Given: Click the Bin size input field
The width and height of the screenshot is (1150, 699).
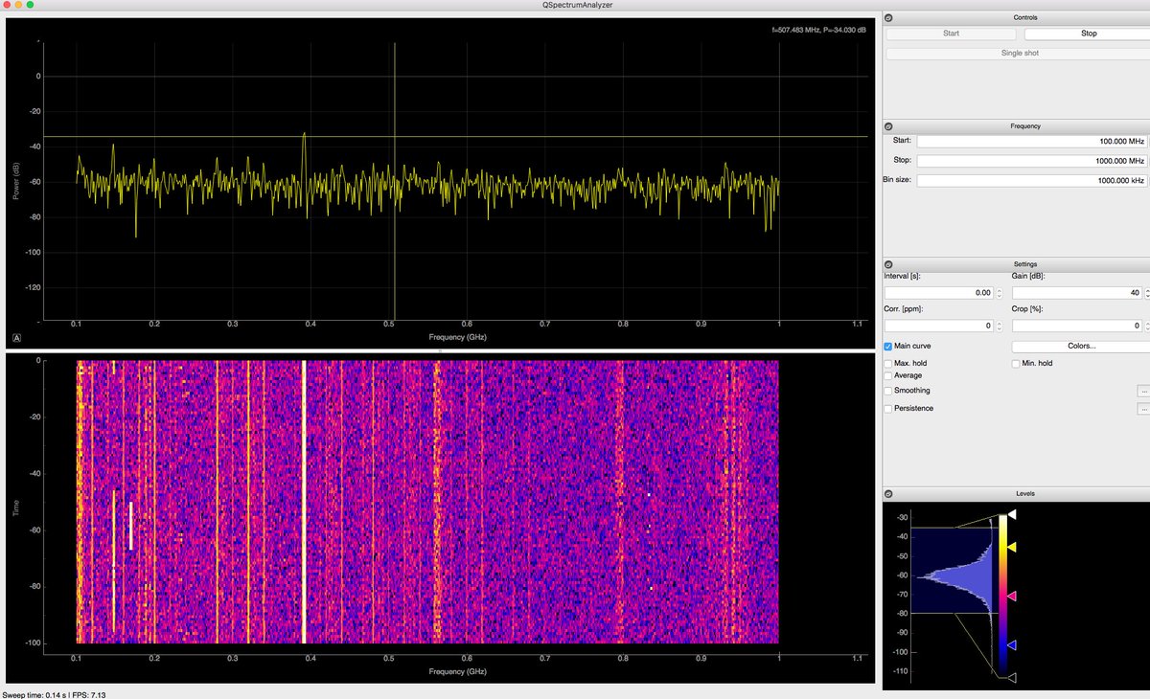Looking at the screenshot, I should click(1033, 180).
